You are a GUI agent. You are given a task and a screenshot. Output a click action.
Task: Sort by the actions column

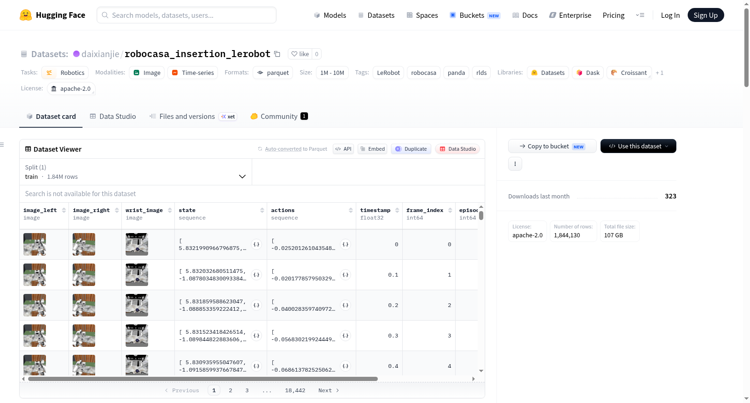(x=351, y=210)
